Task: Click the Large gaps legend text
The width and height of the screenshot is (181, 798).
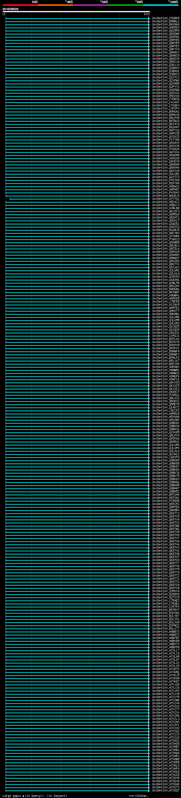Action: pos(35,796)
